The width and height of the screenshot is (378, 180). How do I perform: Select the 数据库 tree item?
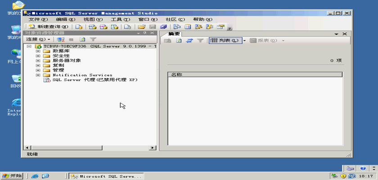coord(61,51)
